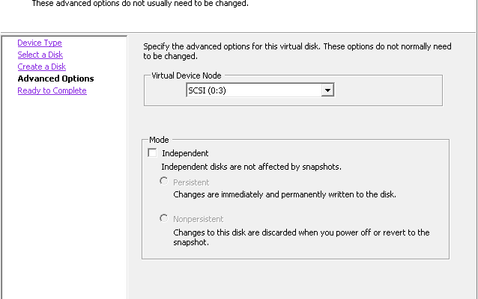
Task: Click the Nonpersistent option label
Action: coord(198,219)
